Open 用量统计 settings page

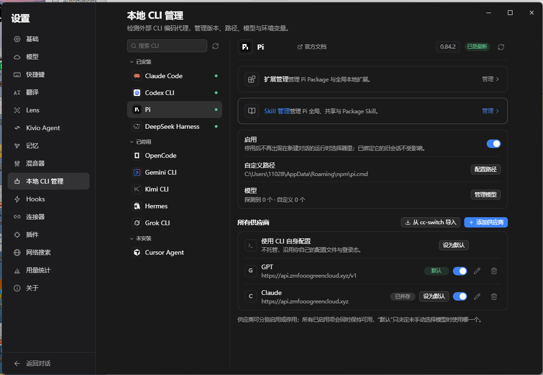point(48,270)
